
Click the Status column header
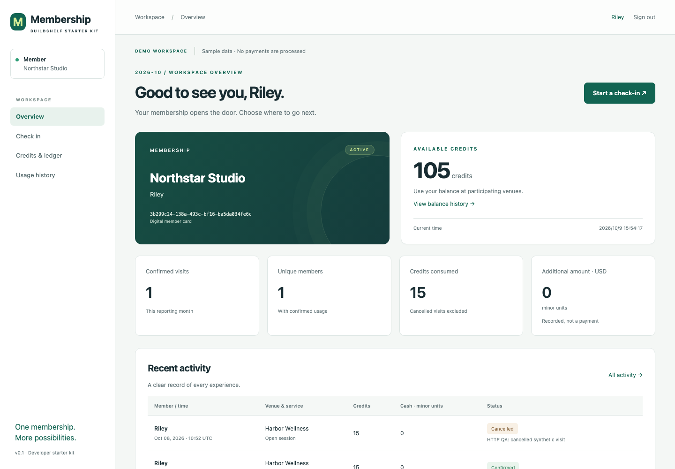tap(495, 406)
